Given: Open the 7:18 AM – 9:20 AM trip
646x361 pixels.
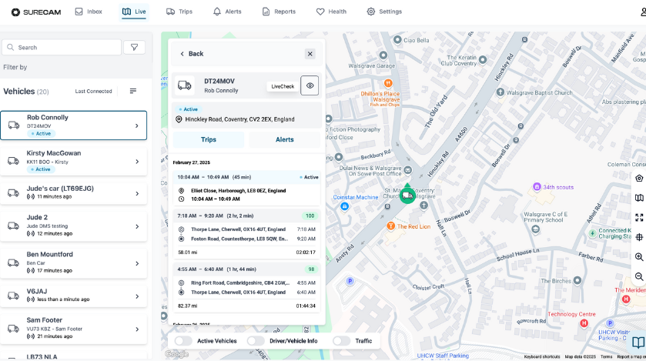Looking at the screenshot, I should [x=246, y=234].
